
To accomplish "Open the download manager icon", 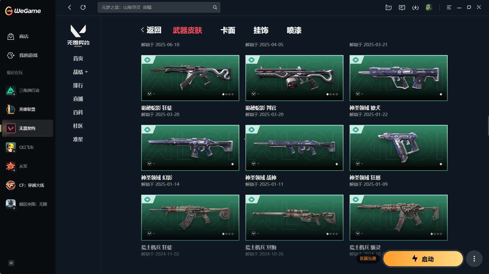I will pyautogui.click(x=415, y=7).
